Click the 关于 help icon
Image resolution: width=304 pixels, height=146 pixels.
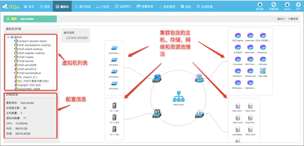[298, 5]
